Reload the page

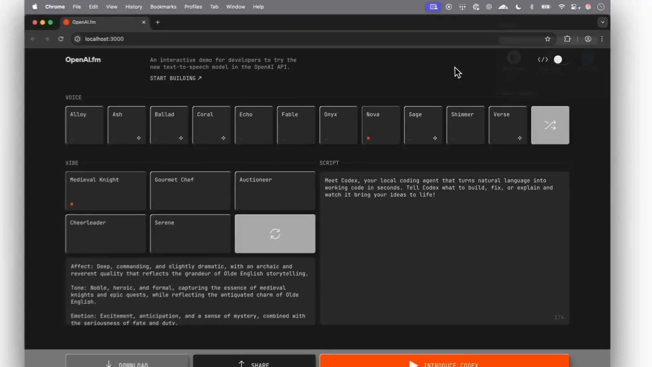pos(61,39)
